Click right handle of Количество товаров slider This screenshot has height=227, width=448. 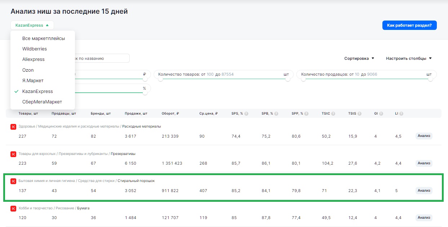click(288, 80)
